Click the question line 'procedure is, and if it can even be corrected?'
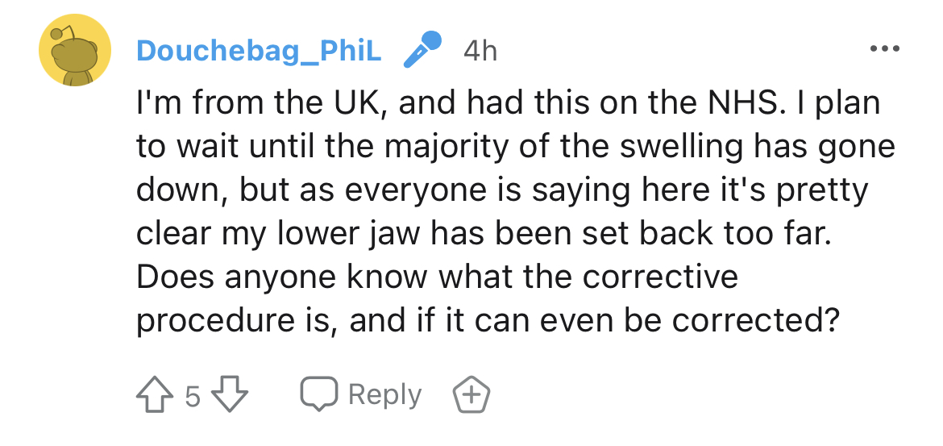943x446 pixels. 487,320
